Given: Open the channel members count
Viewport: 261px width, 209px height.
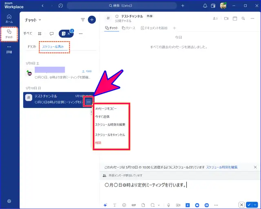Looking at the screenshot, I should pos(215,18).
